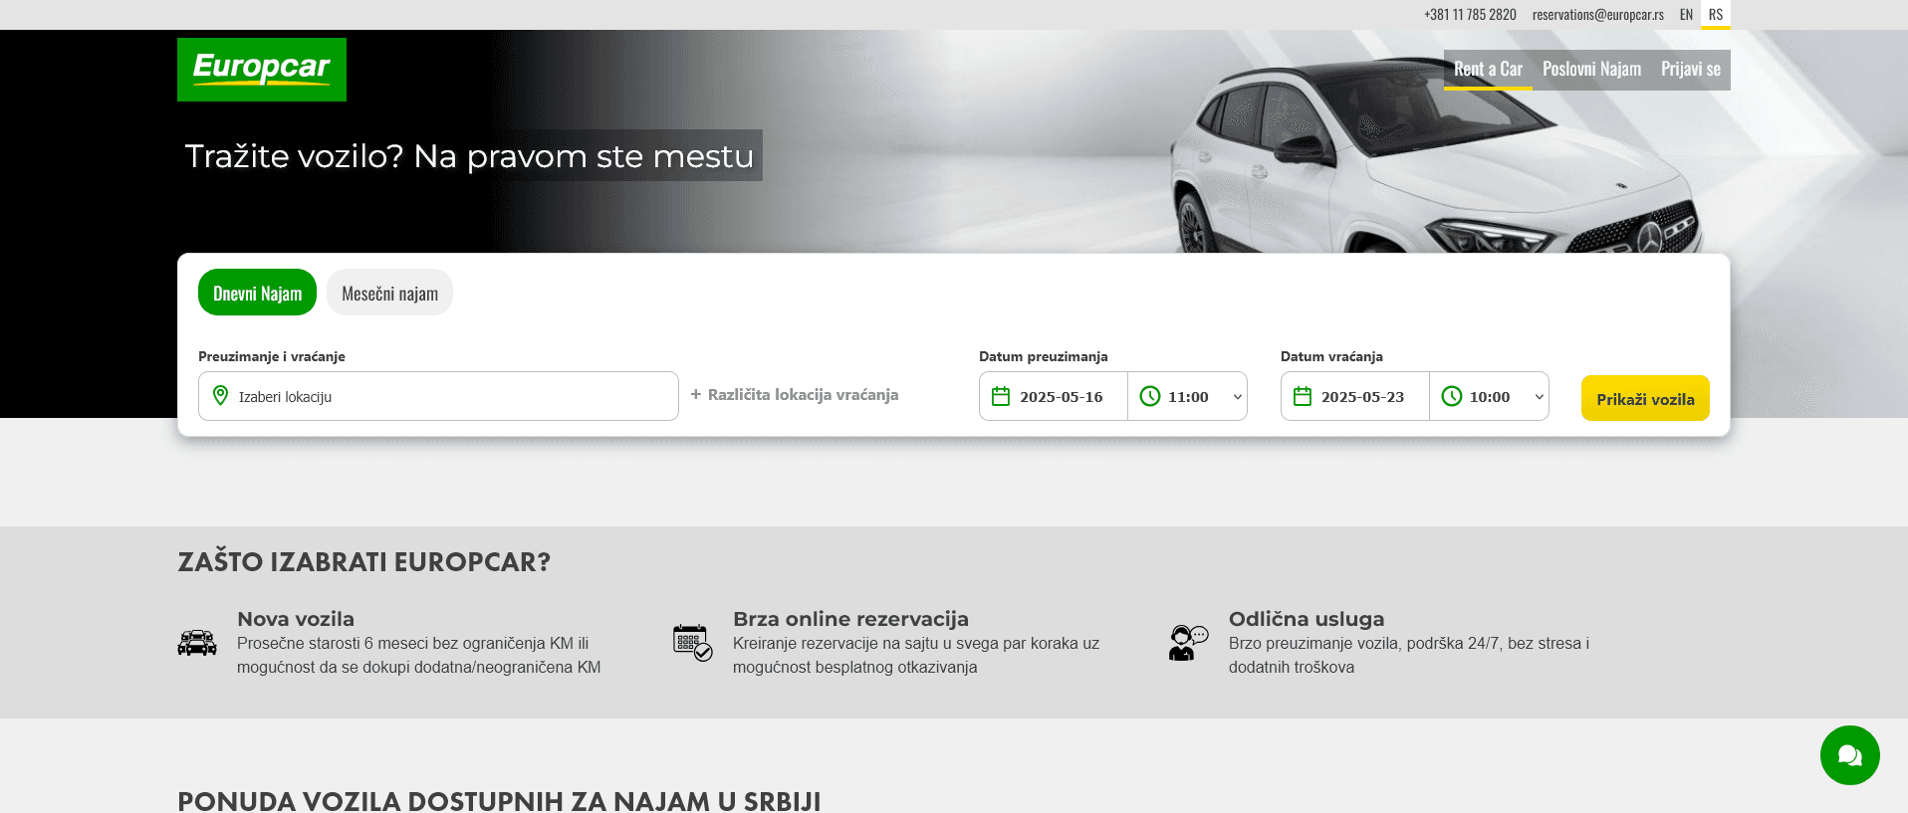
Task: Select the RS language option
Action: click(x=1716, y=15)
